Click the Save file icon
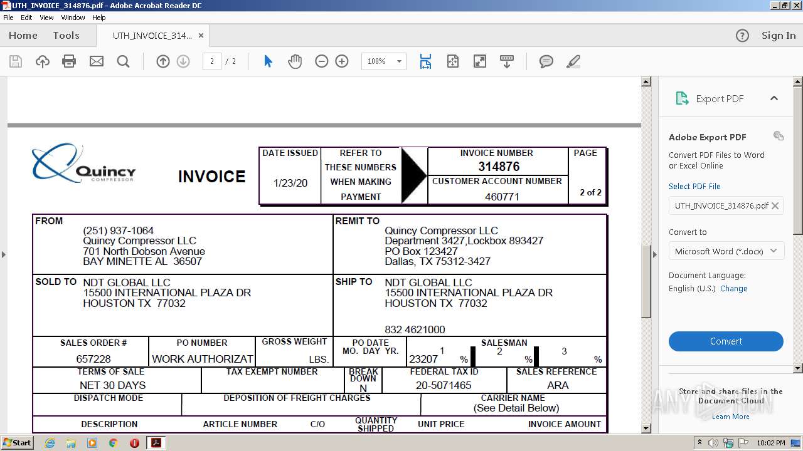This screenshot has height=451, width=803. (x=16, y=61)
